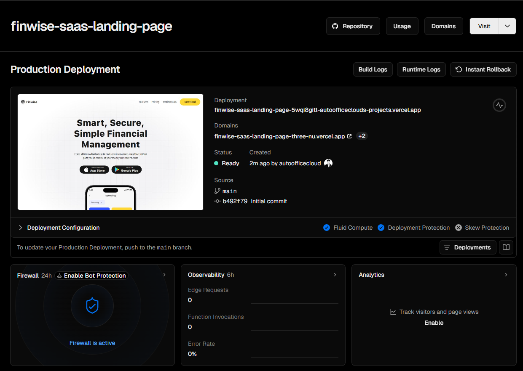Click the Firewall heading
Viewport: 523px width, 371px height.
click(28, 276)
